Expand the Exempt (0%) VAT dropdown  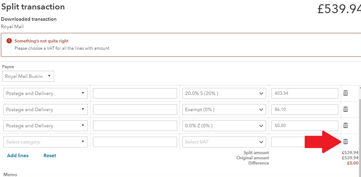click(x=224, y=110)
